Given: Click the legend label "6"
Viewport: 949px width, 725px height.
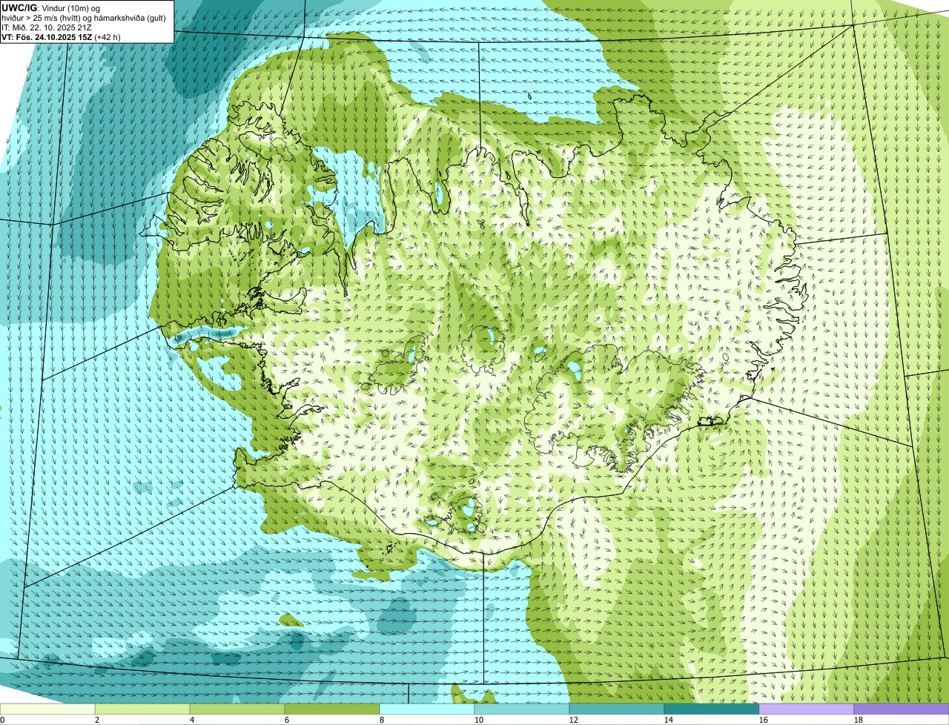Looking at the screenshot, I should (x=287, y=720).
